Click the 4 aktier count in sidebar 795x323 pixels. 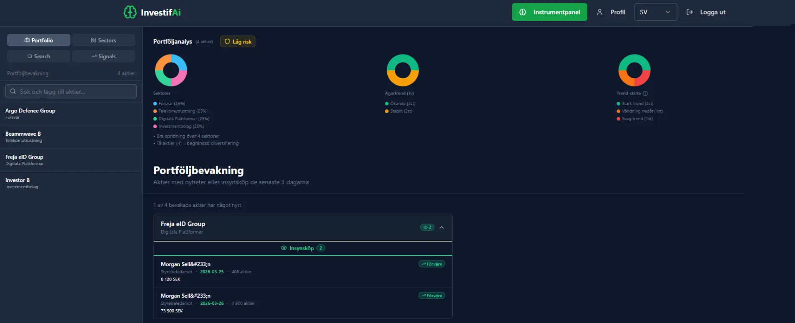point(126,73)
